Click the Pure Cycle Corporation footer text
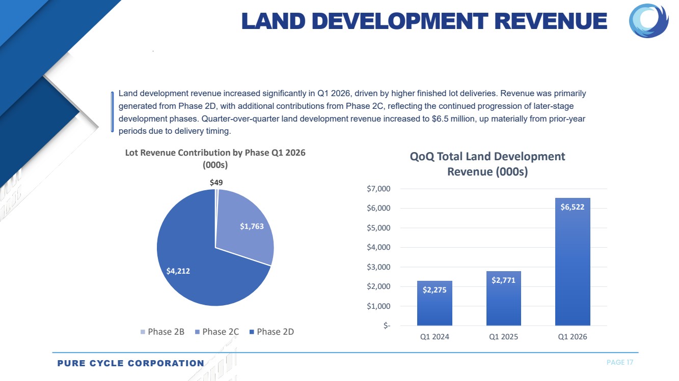The width and height of the screenshot is (679, 381). click(130, 363)
